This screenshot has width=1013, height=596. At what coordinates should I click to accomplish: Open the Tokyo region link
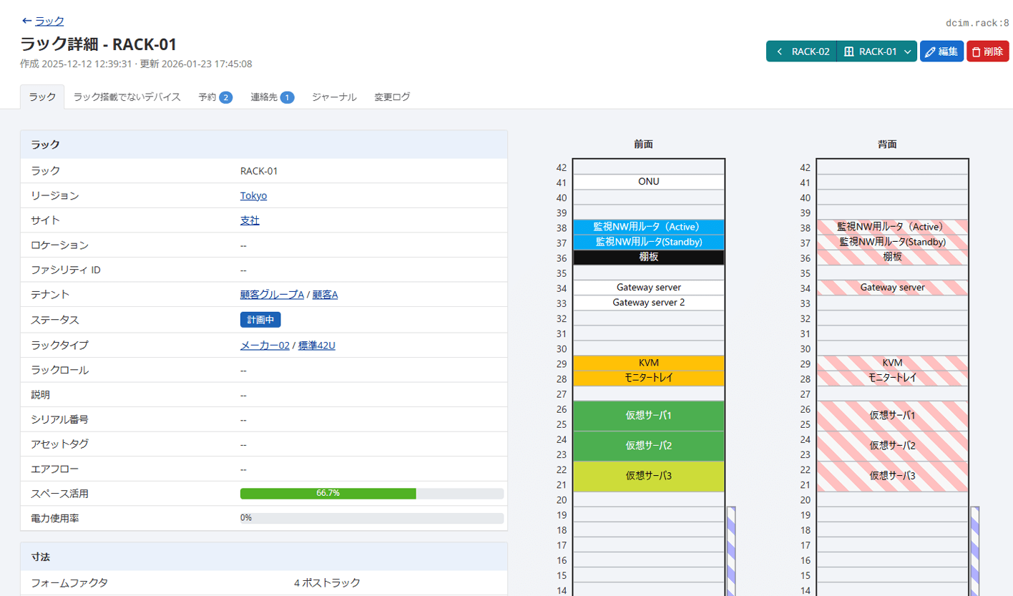253,196
